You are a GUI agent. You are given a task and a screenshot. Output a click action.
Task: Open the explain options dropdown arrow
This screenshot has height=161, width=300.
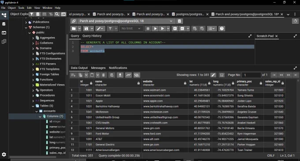click(188, 29)
